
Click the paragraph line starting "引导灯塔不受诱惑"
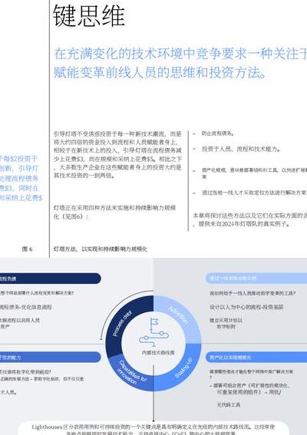click(x=117, y=134)
